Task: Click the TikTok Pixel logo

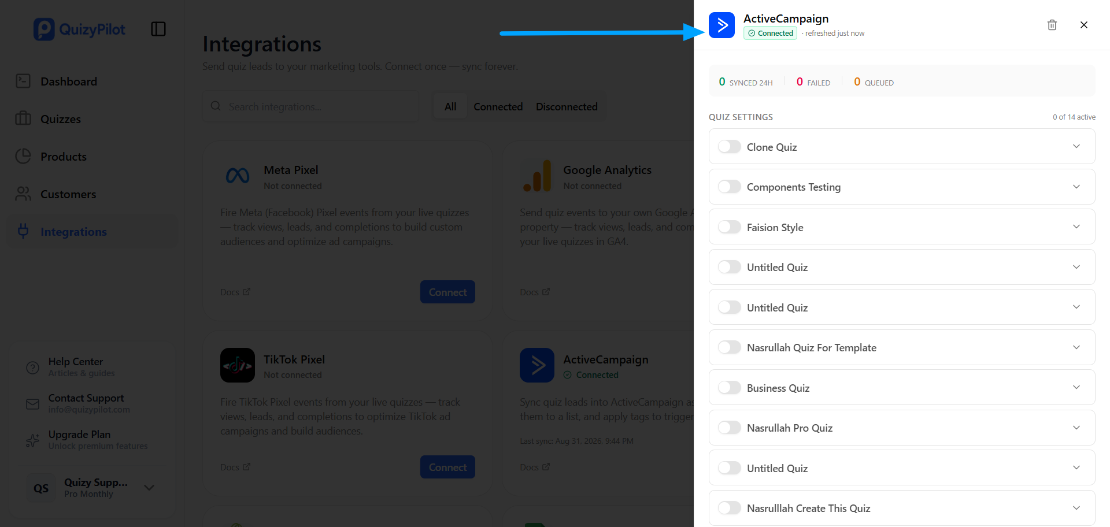Action: 238,365
